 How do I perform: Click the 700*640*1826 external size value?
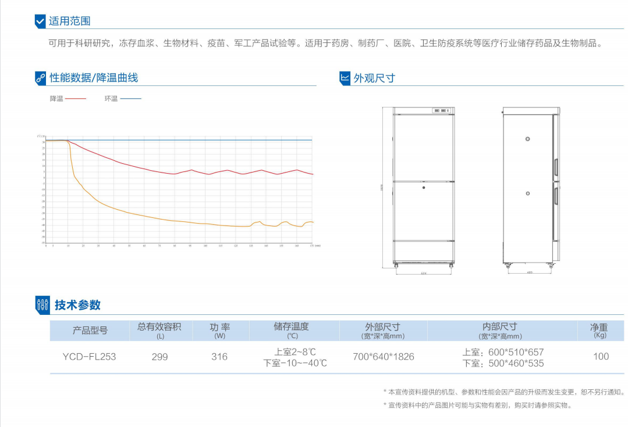pos(383,357)
